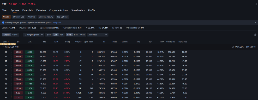
Task: Click bid 5.50 for strike 90
Action: [18, 93]
